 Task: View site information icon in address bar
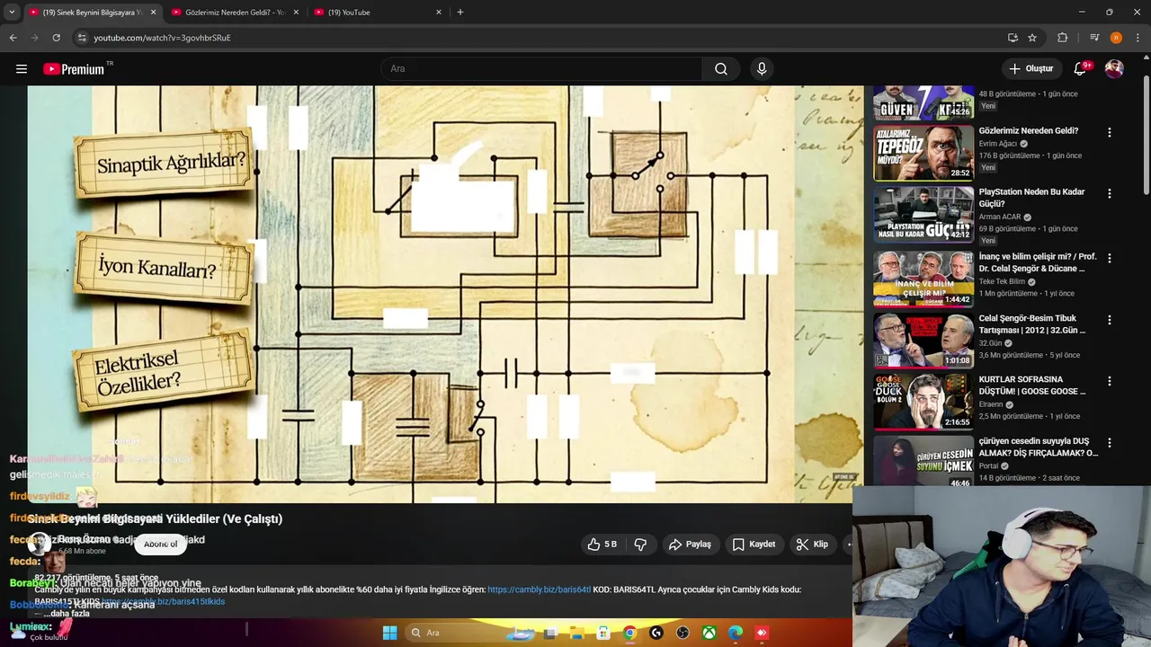82,38
